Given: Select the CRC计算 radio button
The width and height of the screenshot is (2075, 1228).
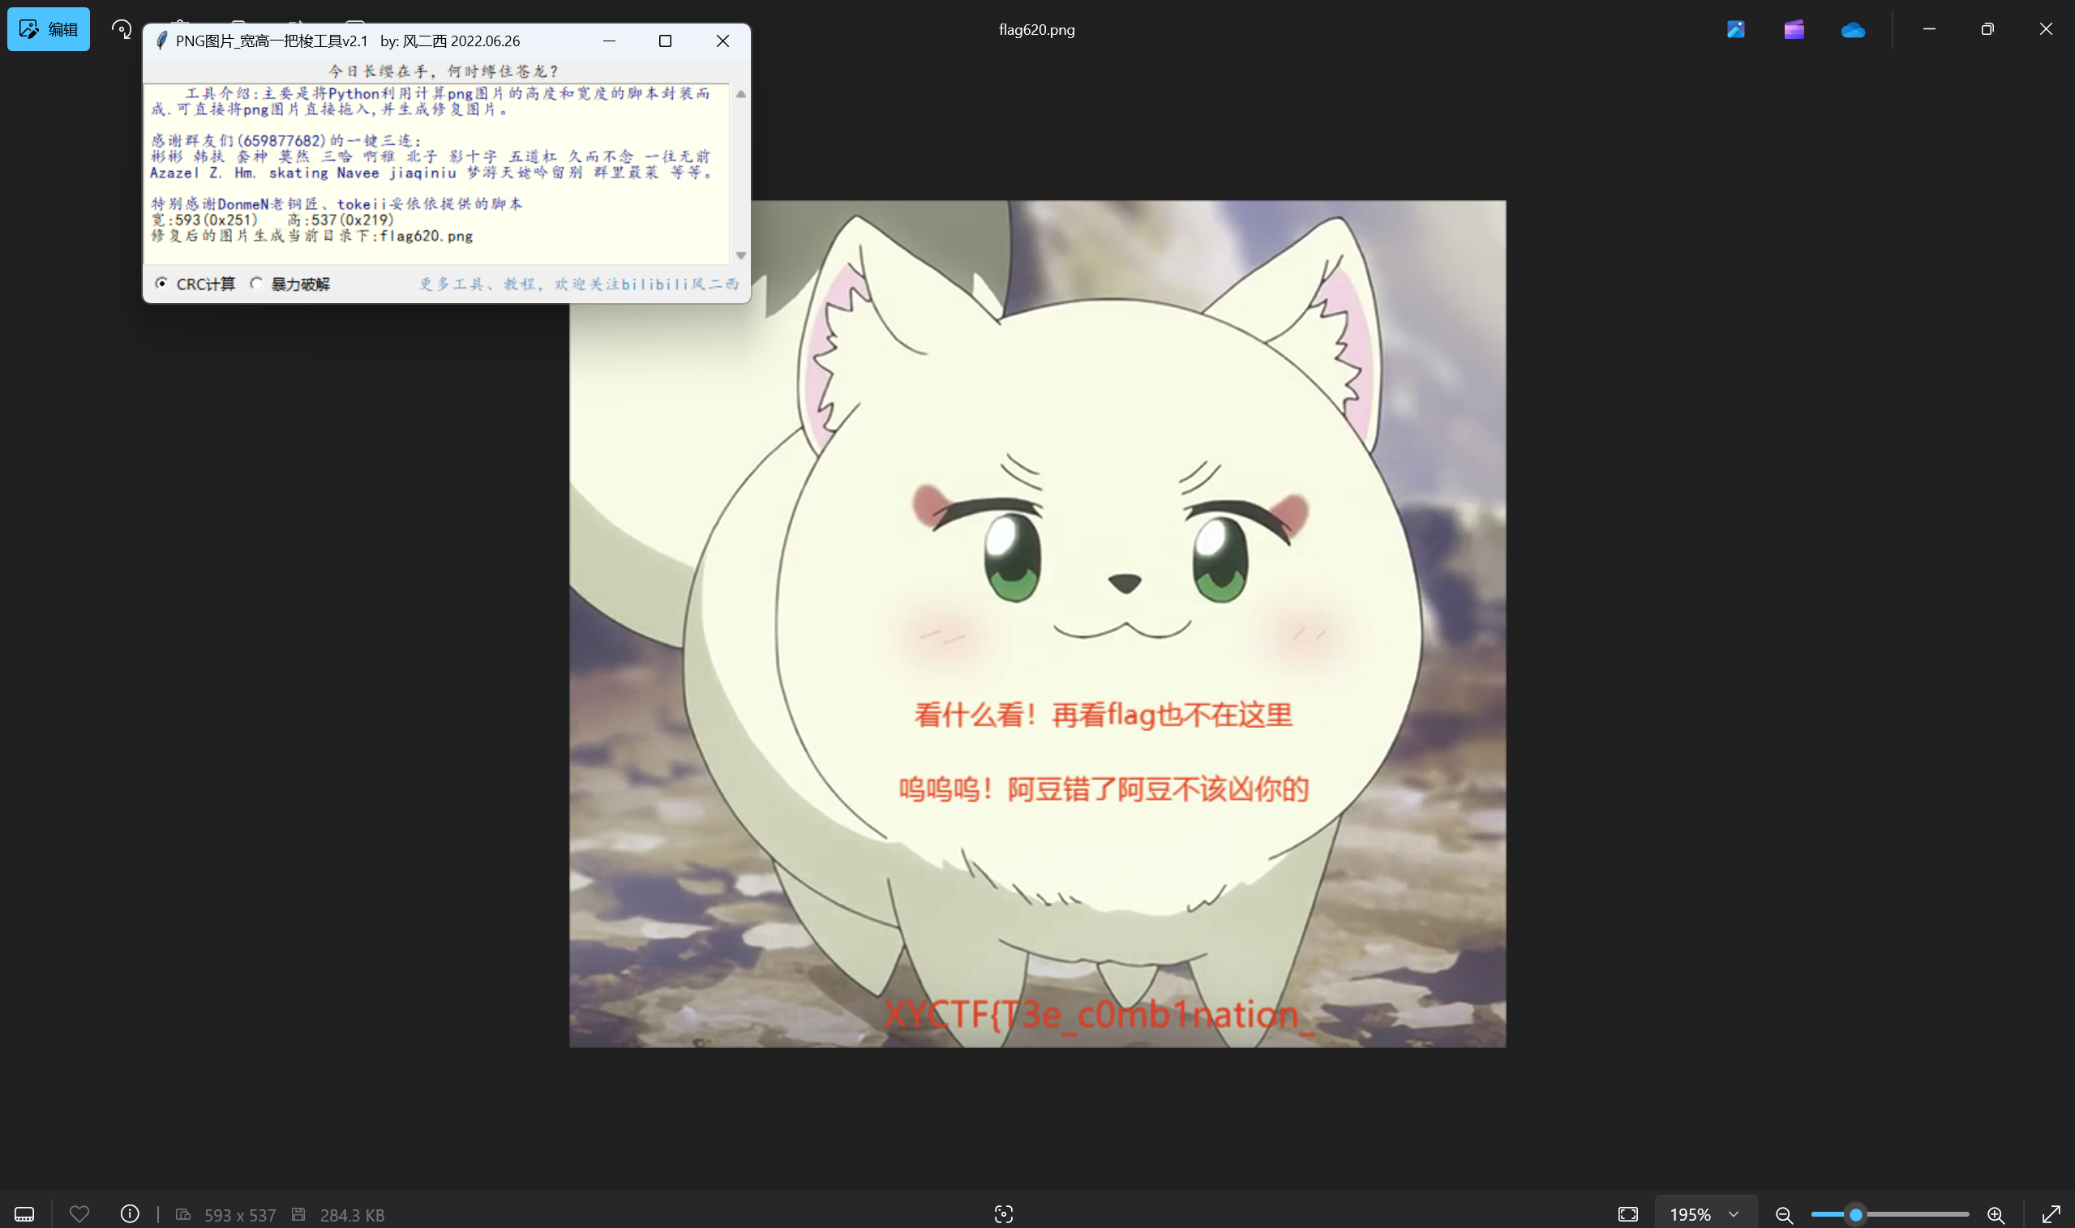Looking at the screenshot, I should tap(161, 284).
